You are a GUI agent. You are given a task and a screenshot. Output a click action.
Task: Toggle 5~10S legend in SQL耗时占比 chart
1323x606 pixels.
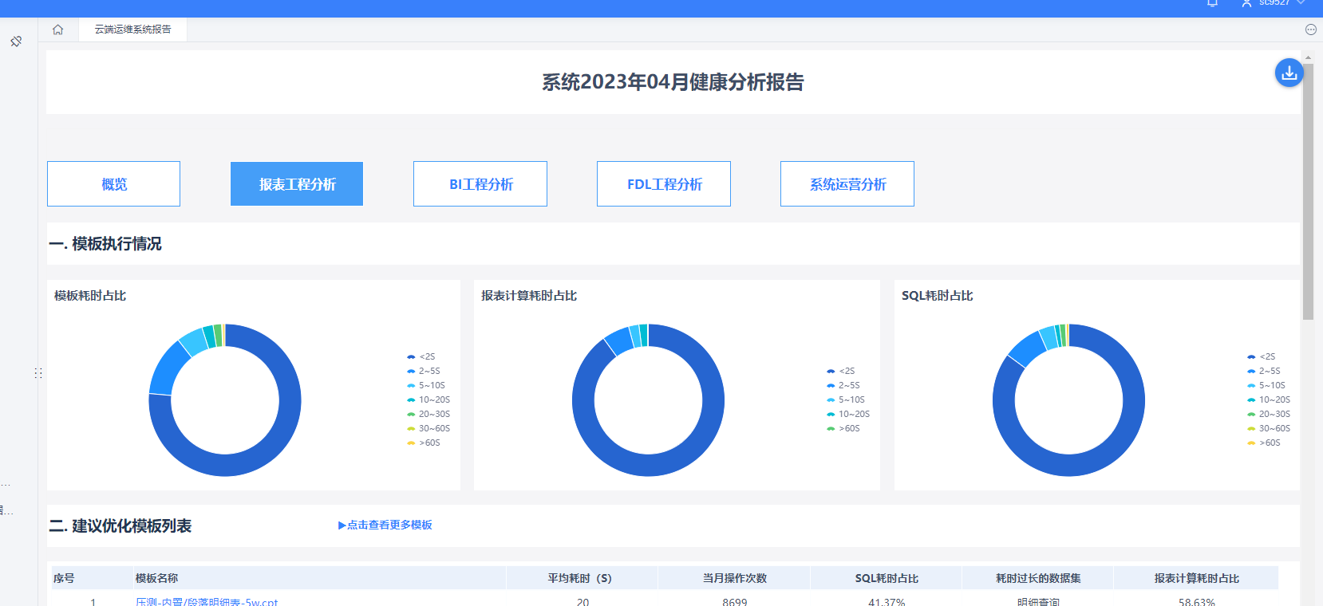[1266, 385]
